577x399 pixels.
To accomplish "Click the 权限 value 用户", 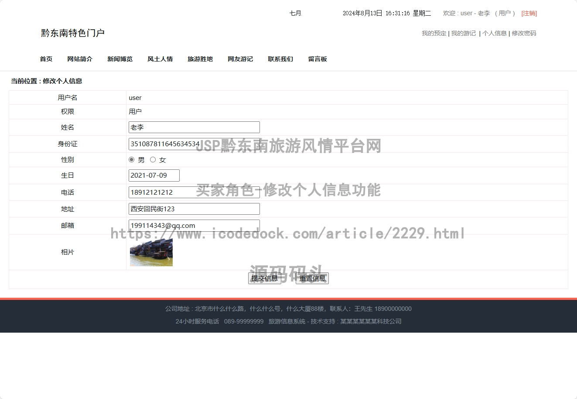I will point(135,112).
